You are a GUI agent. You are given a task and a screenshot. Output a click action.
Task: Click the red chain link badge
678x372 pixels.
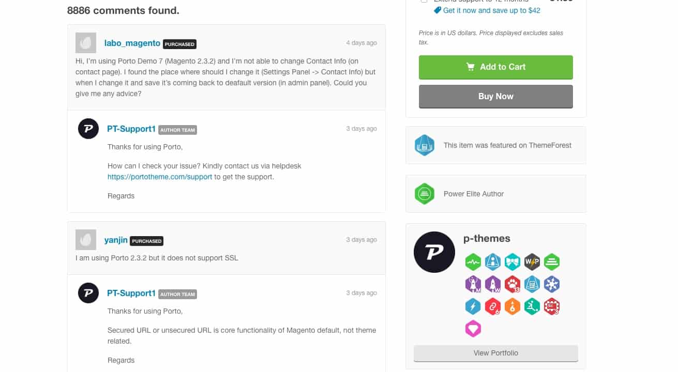coord(493,306)
